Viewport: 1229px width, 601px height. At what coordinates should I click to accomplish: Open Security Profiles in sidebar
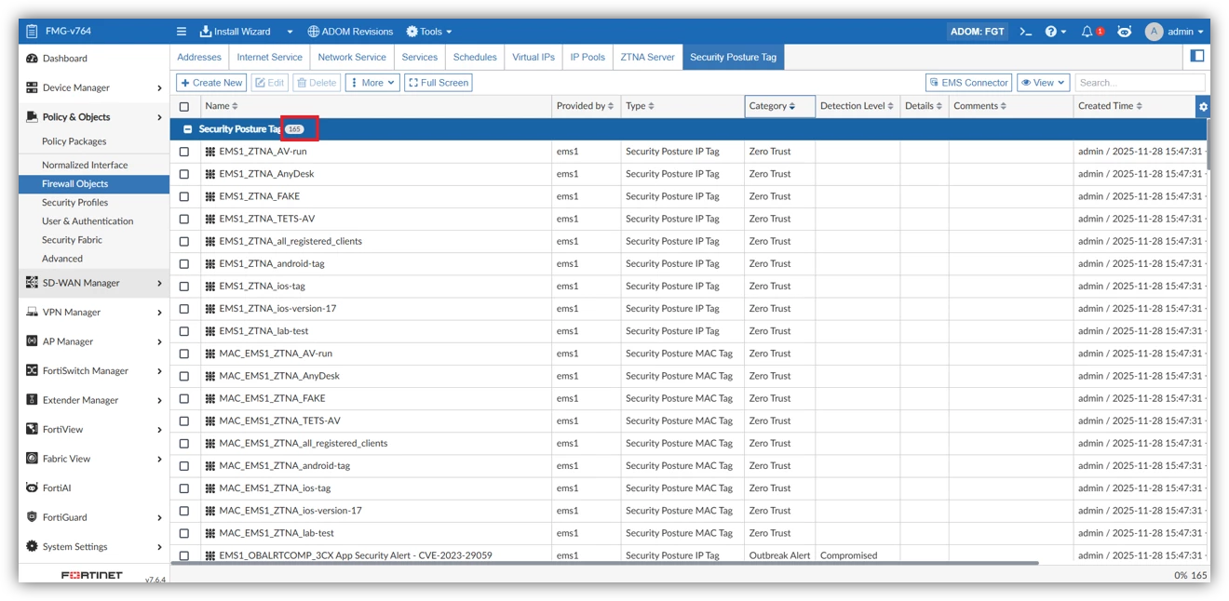(74, 202)
